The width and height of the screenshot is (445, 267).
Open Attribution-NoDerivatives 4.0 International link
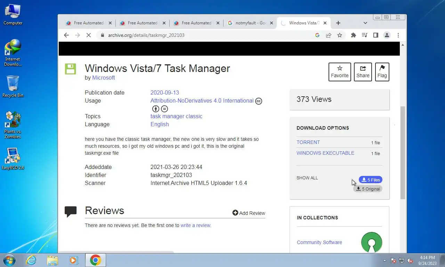(202, 101)
